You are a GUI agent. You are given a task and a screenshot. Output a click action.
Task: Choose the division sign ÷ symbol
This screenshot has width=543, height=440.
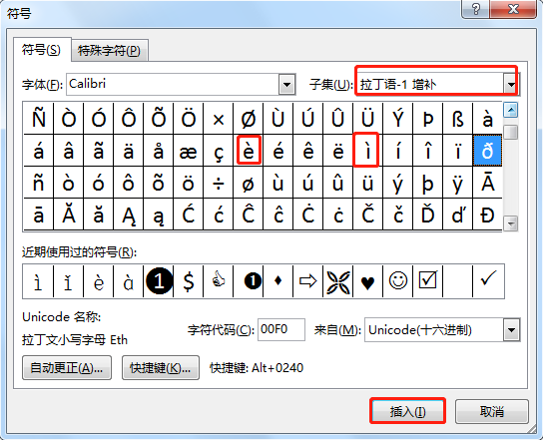pos(219,183)
